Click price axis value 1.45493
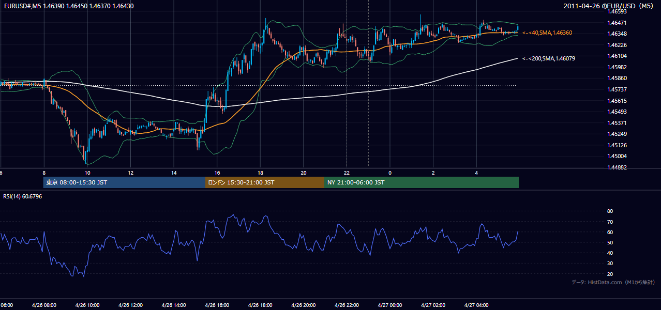661x310 pixels. click(x=617, y=112)
